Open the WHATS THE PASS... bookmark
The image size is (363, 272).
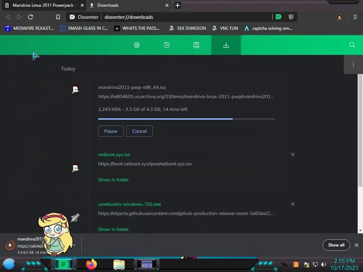[137, 28]
